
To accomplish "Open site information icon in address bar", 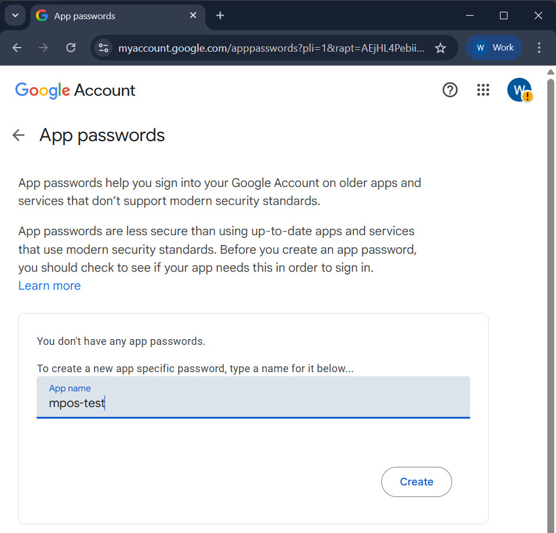I will [103, 48].
